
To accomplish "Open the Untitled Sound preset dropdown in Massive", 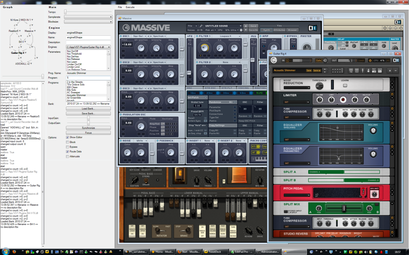I will point(223,26).
